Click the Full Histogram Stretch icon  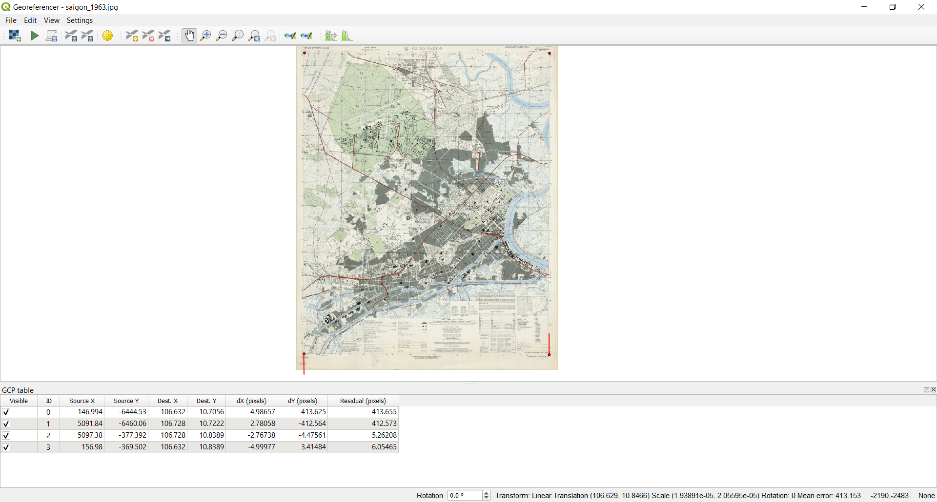click(330, 36)
